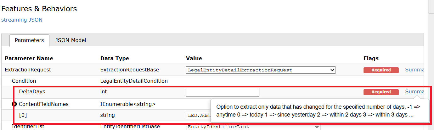The image size is (434, 130).
Task: Click the vertical scrollbar thumb
Action: (431, 6)
